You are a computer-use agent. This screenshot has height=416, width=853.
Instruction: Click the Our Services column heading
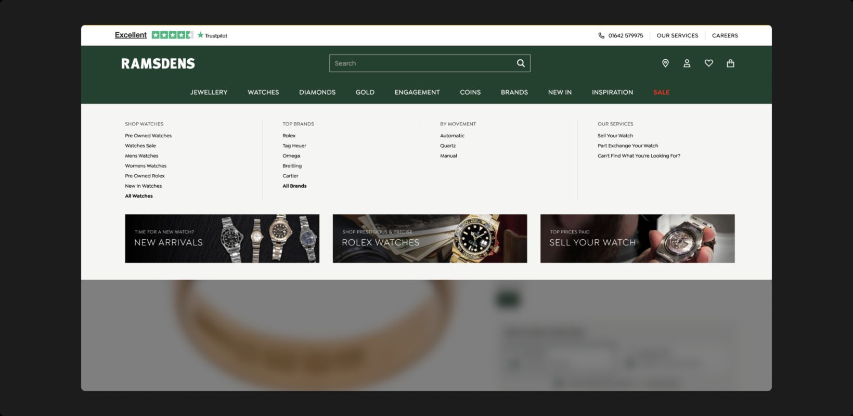(615, 124)
